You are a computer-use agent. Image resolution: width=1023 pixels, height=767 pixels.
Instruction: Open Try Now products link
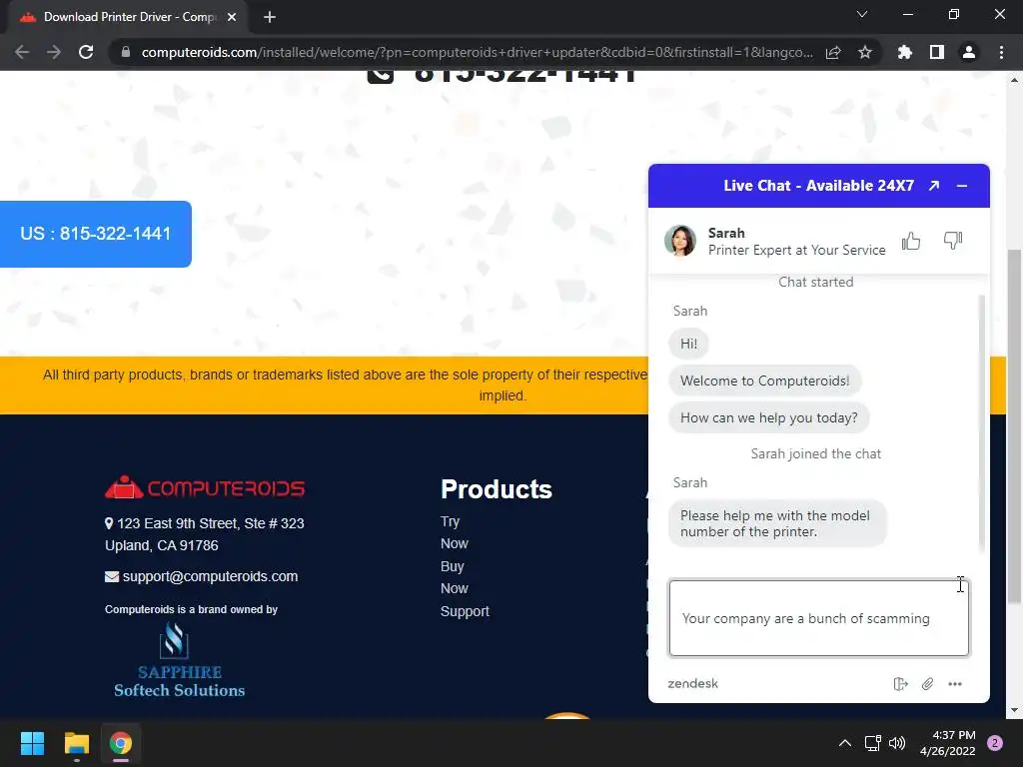(455, 532)
